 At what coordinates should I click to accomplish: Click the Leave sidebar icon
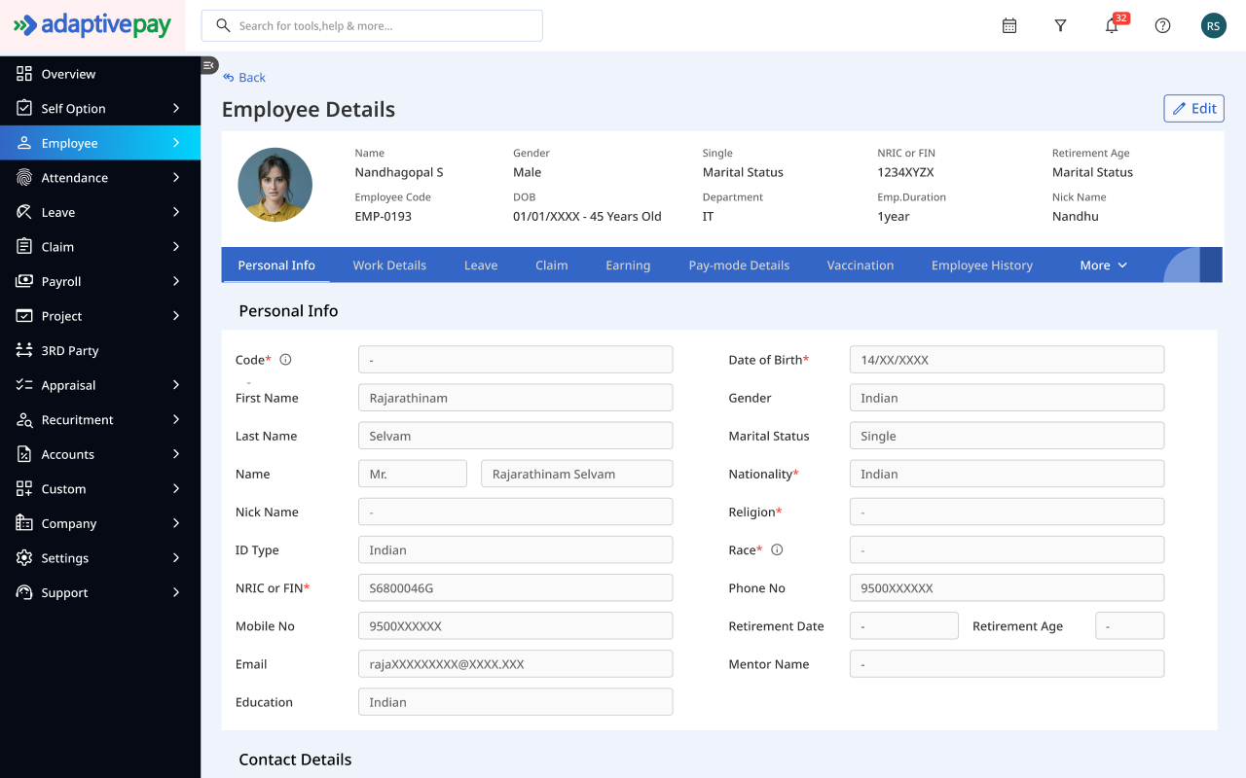click(x=24, y=212)
